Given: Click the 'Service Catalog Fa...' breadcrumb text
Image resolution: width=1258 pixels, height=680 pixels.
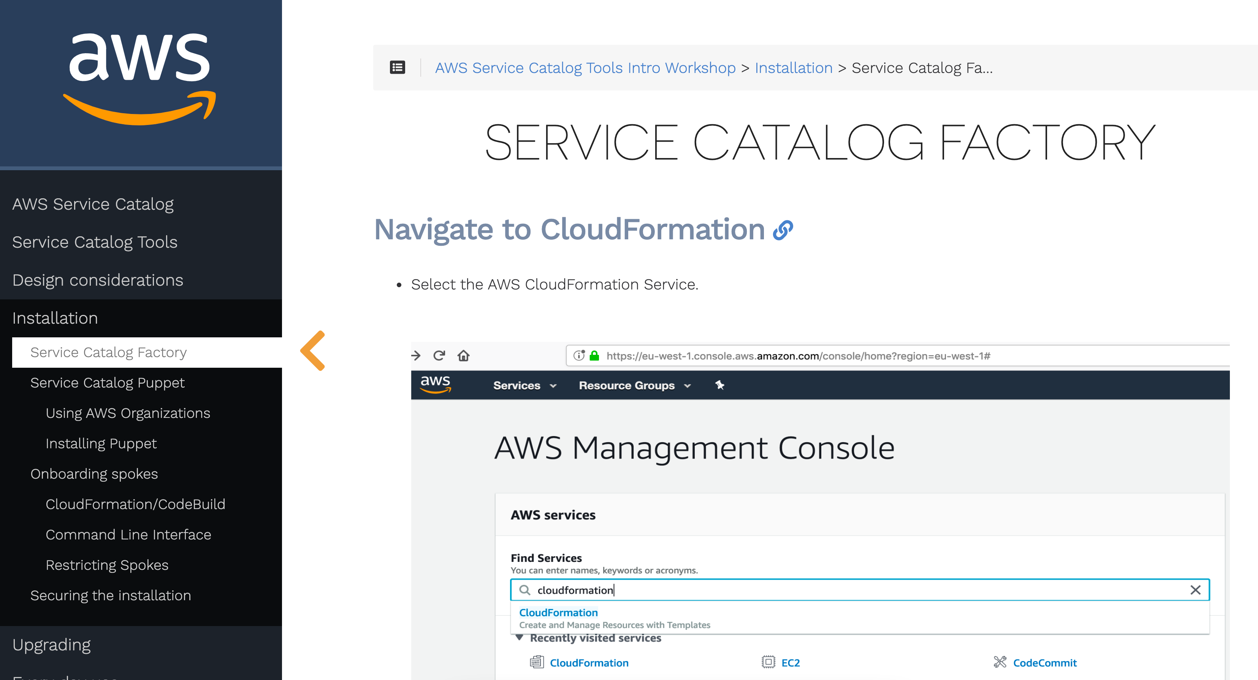Looking at the screenshot, I should (x=922, y=68).
